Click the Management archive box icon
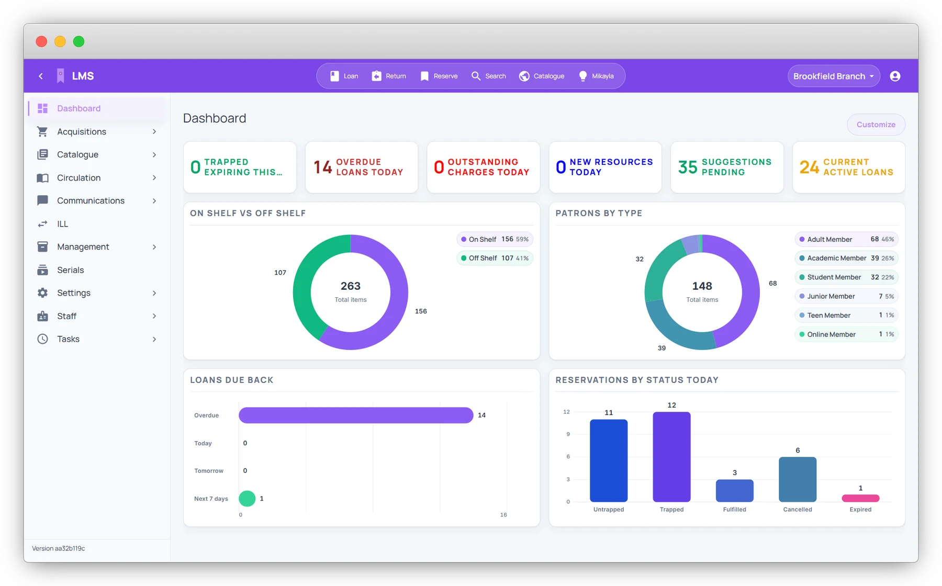The height and width of the screenshot is (586, 942). coord(42,246)
